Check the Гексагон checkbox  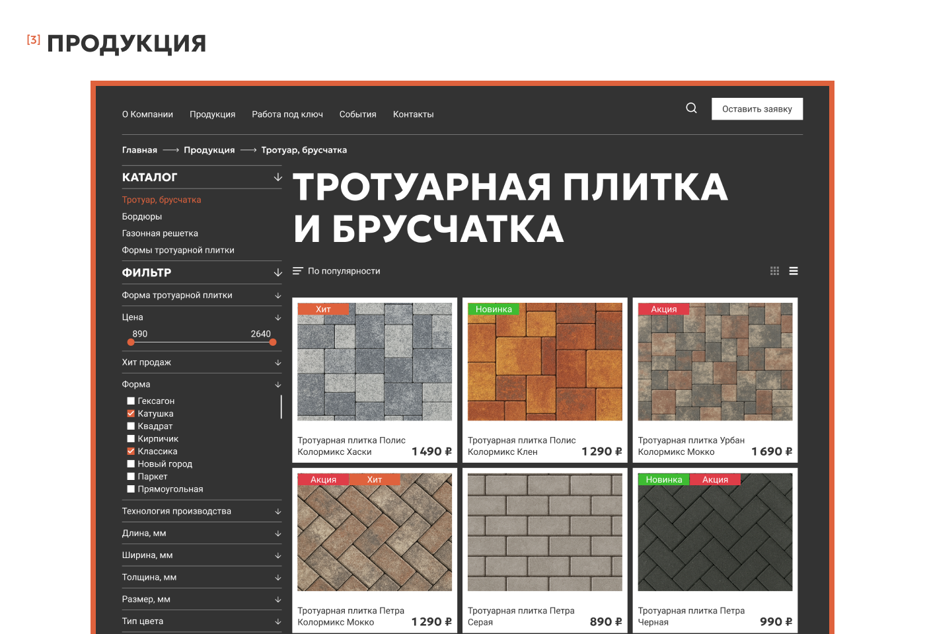[131, 401]
